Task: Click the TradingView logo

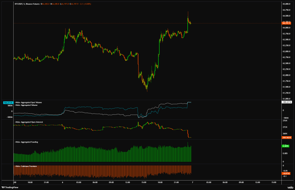Action: click(10, 187)
